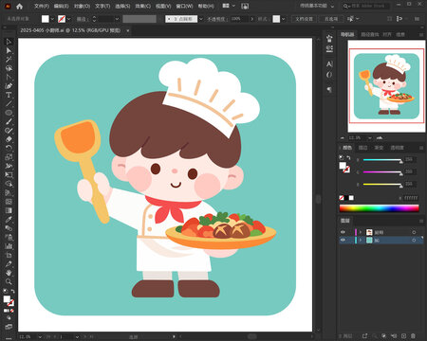Select the Hand tool
The width and height of the screenshot is (427, 341).
pos(9,273)
